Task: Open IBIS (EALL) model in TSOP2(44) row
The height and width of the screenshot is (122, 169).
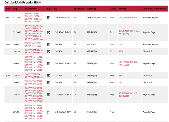Action: (124, 17)
